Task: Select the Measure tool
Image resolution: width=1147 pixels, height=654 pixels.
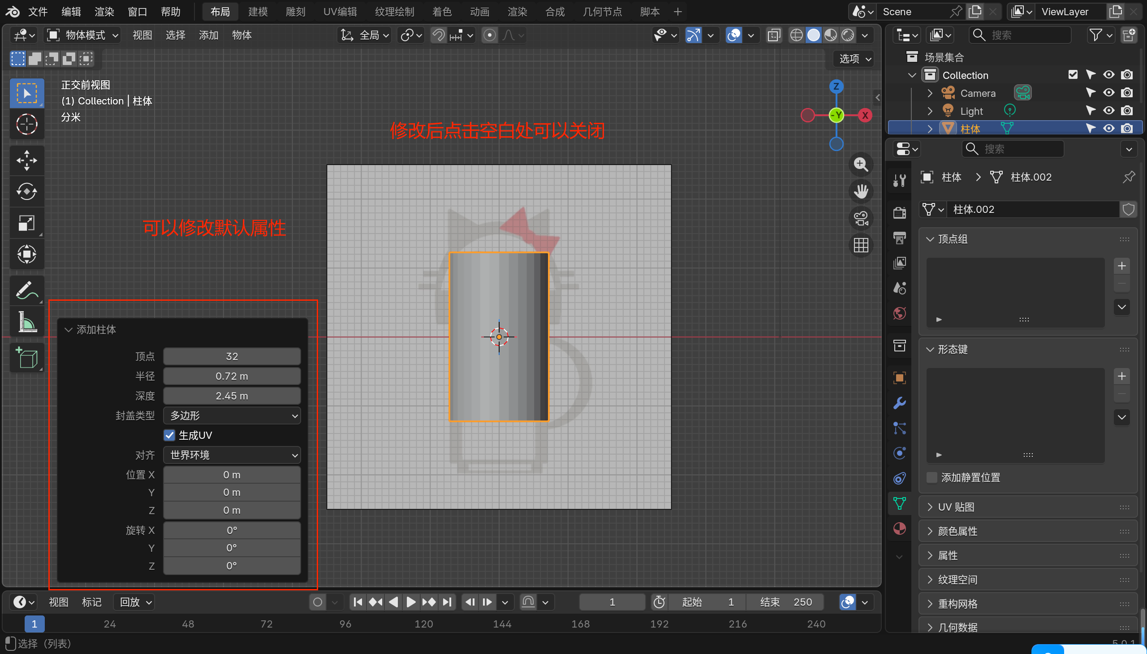Action: pos(26,322)
